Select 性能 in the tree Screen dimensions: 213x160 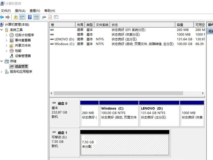(18, 51)
